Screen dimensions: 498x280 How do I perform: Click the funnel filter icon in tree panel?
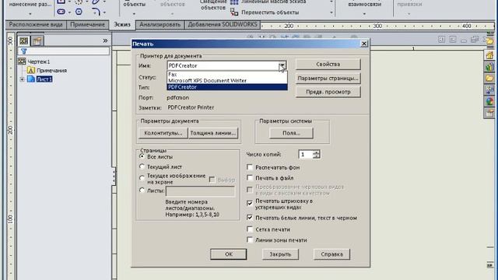click(24, 51)
